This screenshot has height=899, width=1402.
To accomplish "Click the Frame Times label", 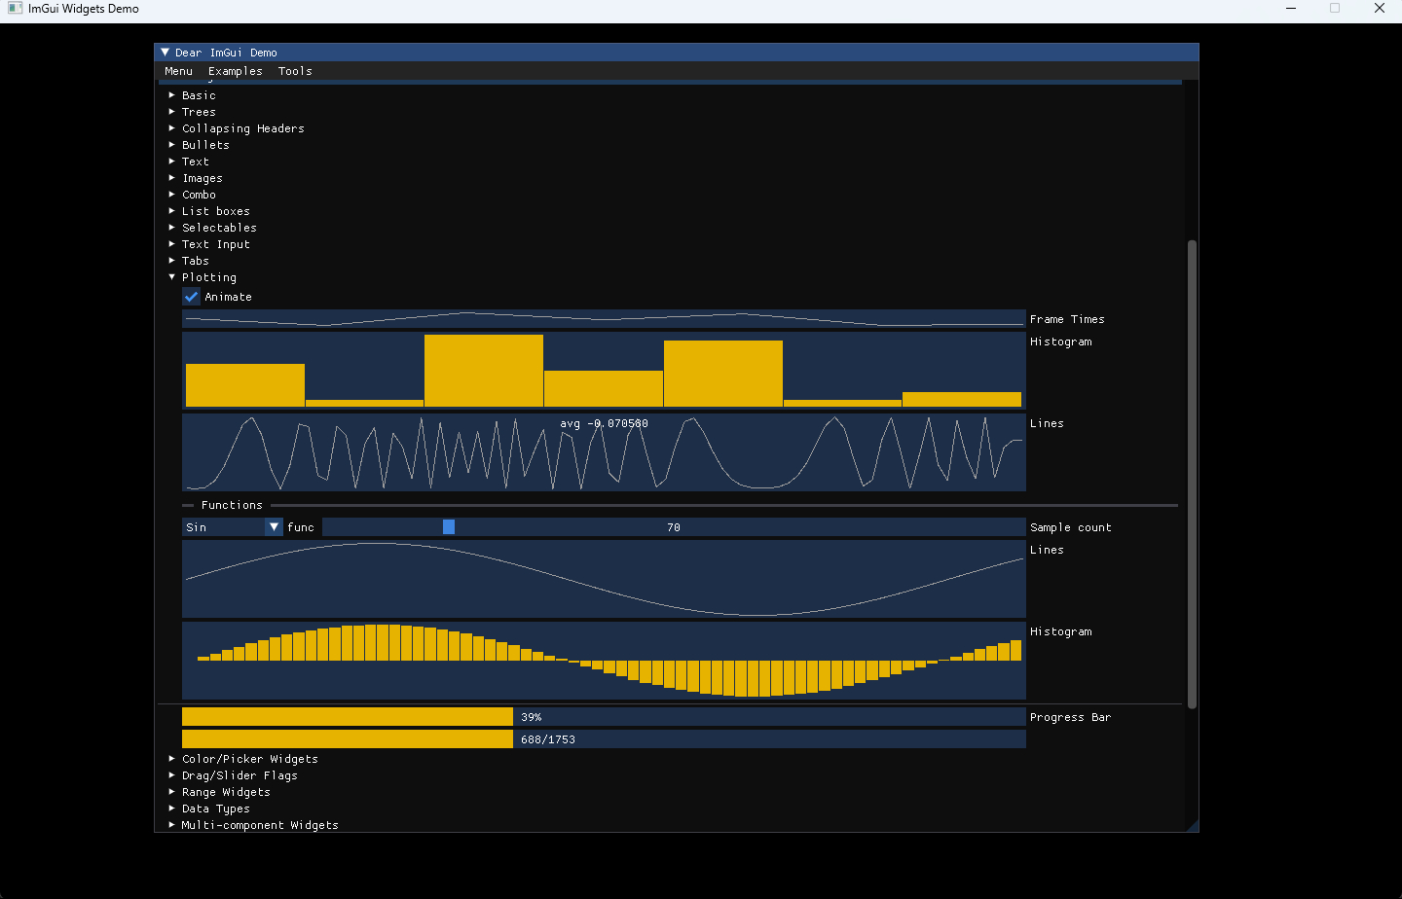I will point(1067,319).
